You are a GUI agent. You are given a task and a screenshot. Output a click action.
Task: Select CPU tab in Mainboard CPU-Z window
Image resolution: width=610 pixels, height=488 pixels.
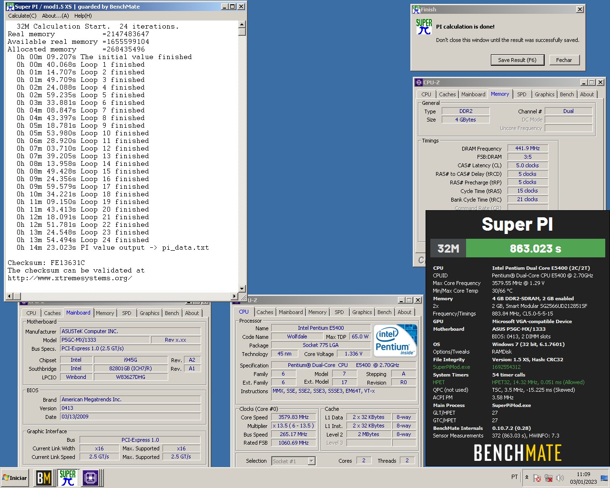(31, 313)
